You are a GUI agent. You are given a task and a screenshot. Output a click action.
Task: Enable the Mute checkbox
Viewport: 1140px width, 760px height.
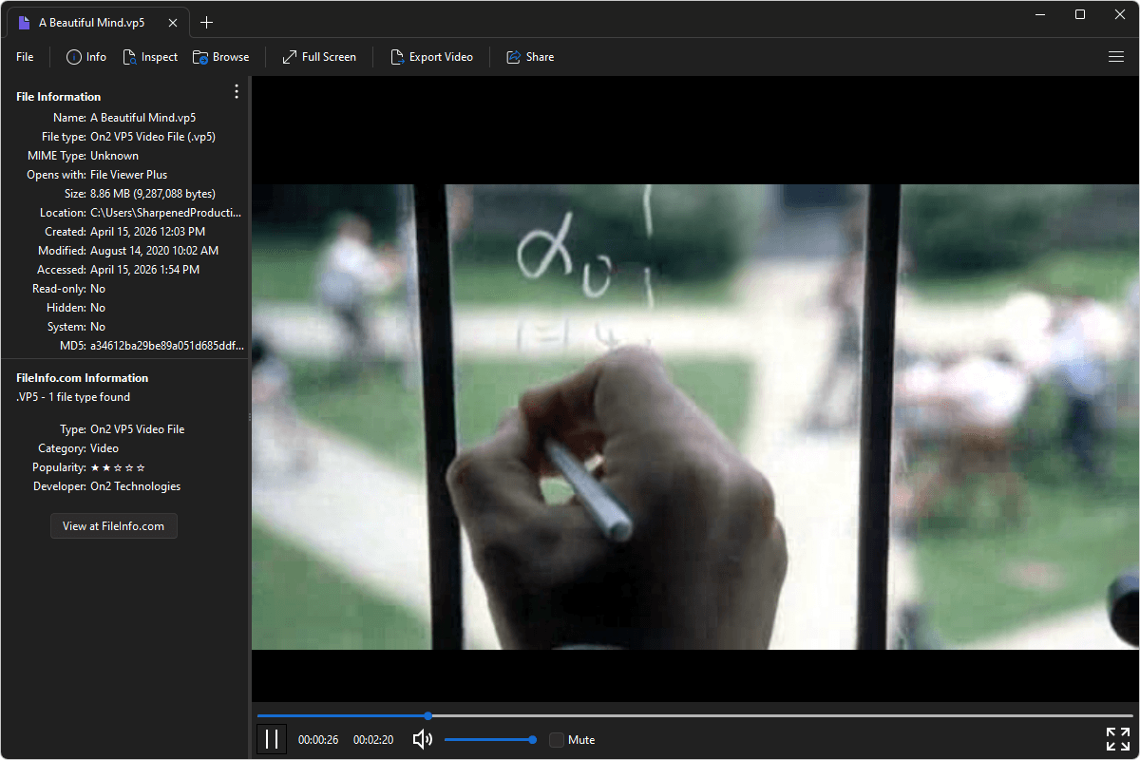556,739
